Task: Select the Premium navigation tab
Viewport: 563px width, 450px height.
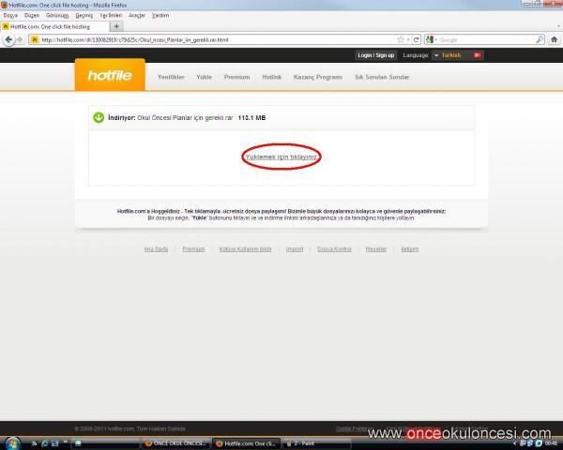Action: (x=236, y=77)
